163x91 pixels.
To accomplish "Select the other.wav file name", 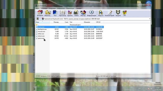I will pyautogui.click(x=41, y=34).
